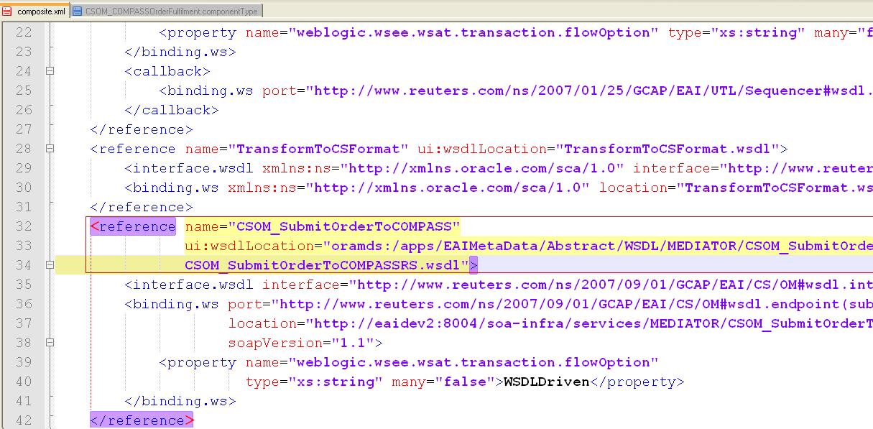Screen dimensions: 873x429
Task: Click the </binding.ws> tag on line 23
Action: [x=180, y=52]
